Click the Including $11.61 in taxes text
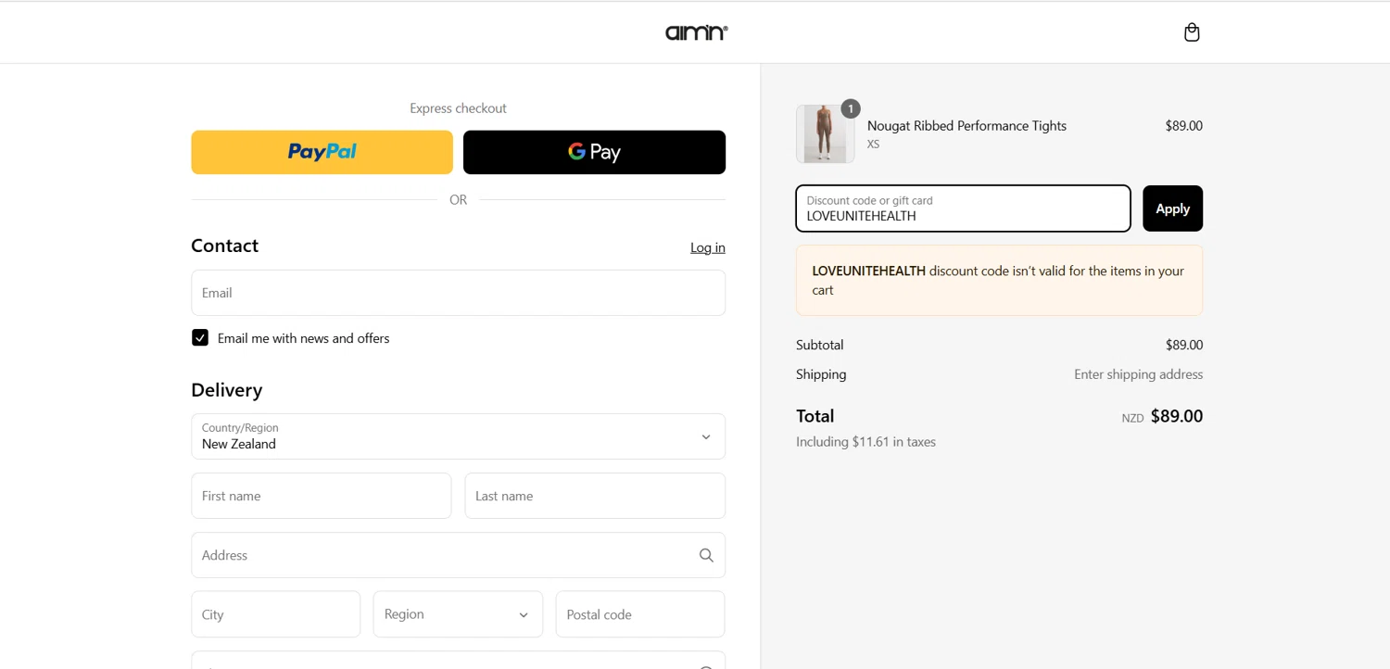The height and width of the screenshot is (669, 1390). (866, 442)
